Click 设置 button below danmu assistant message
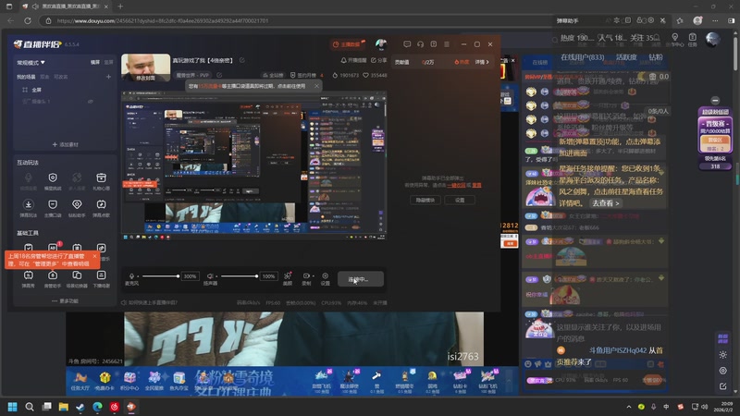Viewport: 740px width, 416px height. click(459, 200)
